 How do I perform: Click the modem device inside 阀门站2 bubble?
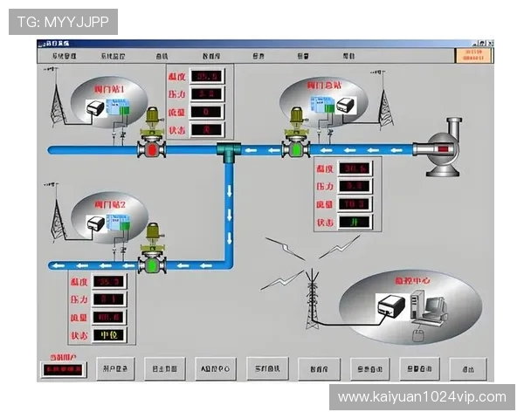point(94,223)
